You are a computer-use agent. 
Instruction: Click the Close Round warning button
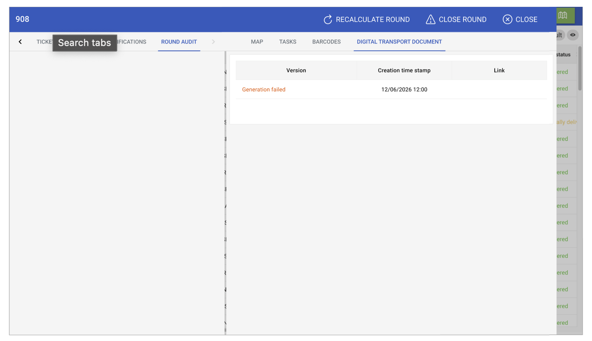456,20
